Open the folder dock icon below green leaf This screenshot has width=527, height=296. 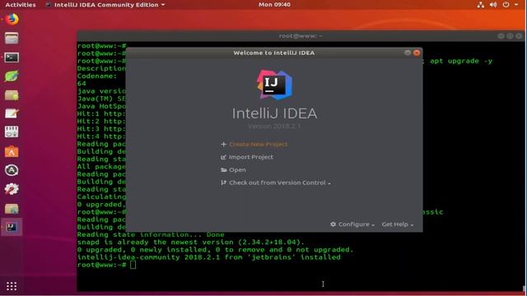click(12, 95)
